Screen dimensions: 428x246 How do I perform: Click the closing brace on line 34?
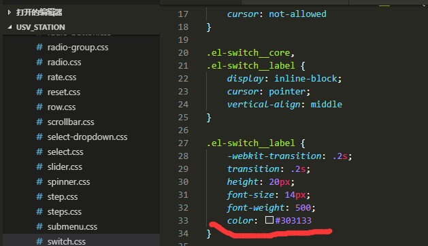pos(209,234)
